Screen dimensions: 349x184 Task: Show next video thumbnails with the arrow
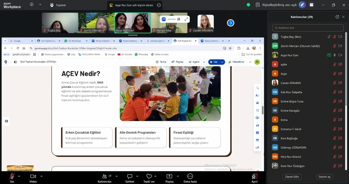click(x=231, y=23)
